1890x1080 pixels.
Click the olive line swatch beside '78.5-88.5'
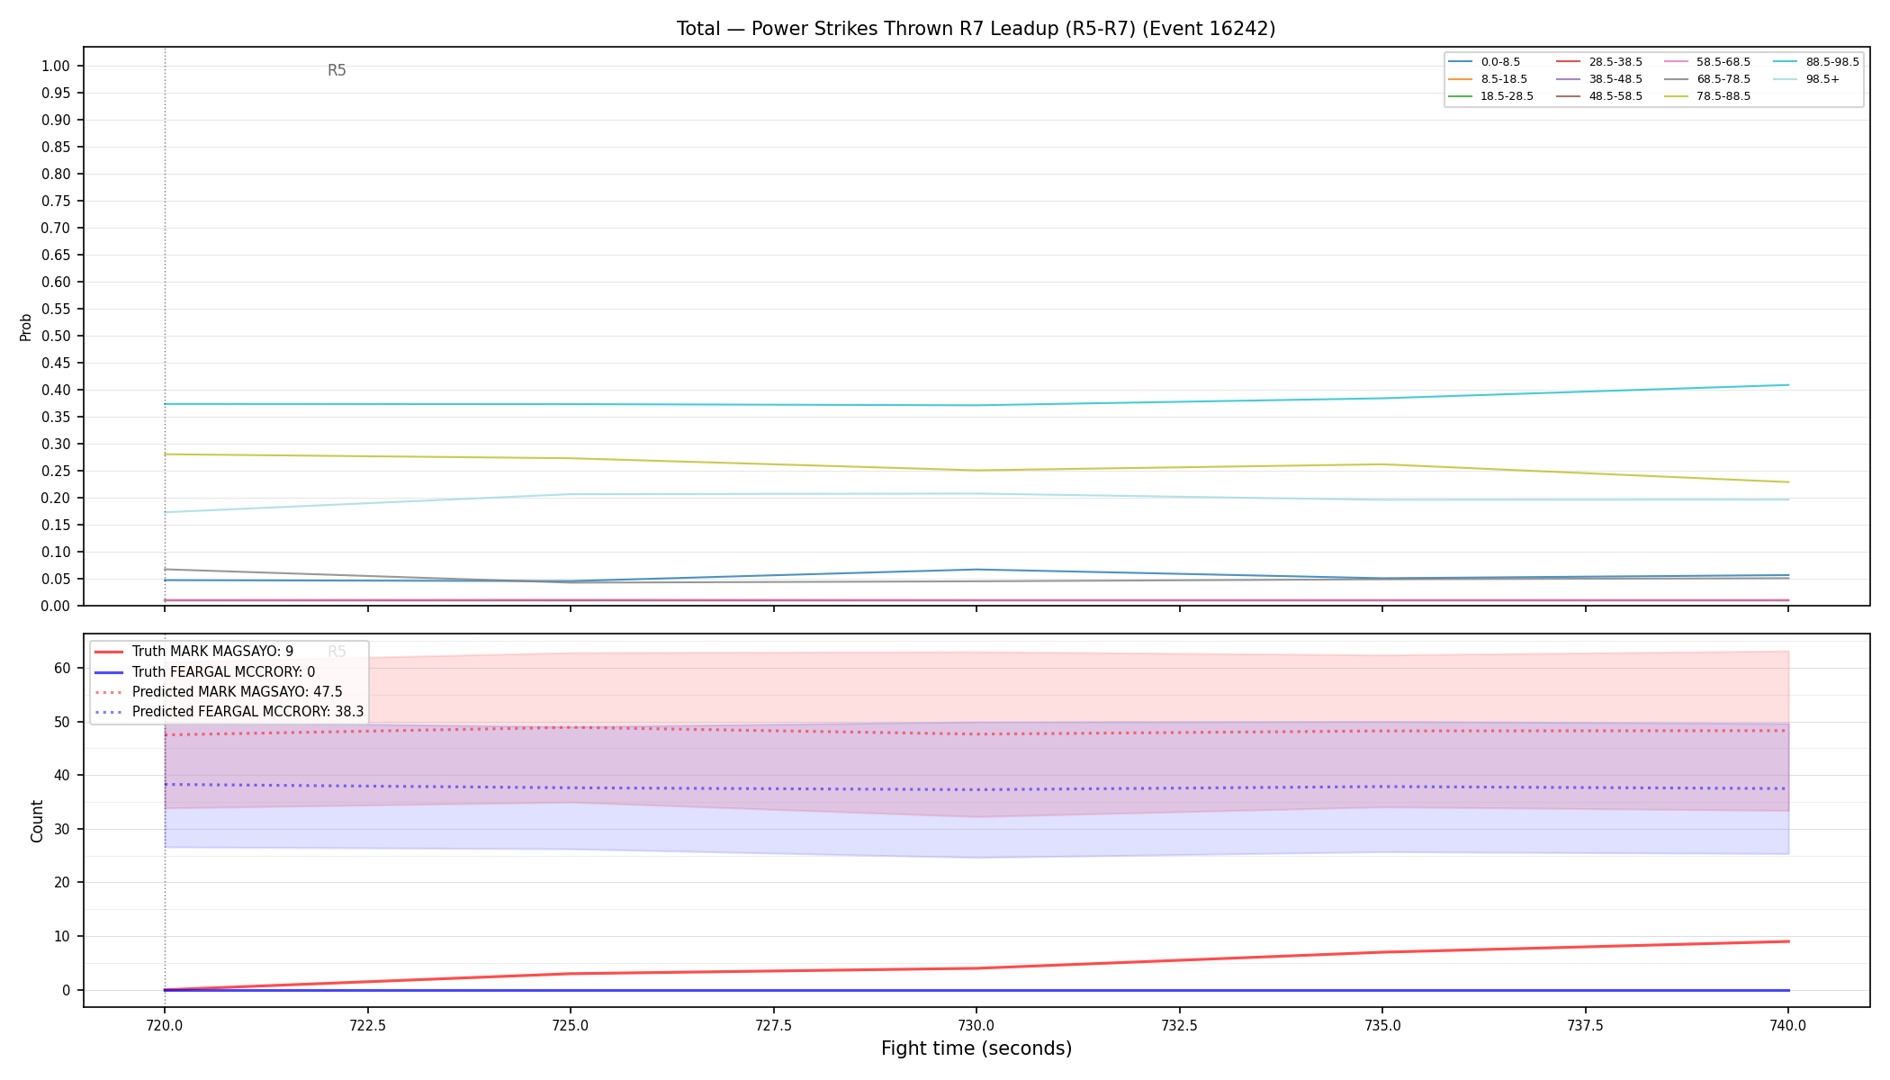[1677, 96]
